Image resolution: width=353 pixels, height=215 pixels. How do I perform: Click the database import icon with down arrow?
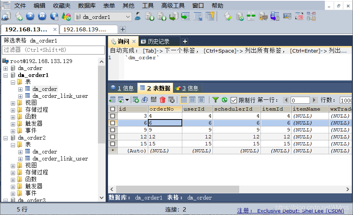point(149,16)
